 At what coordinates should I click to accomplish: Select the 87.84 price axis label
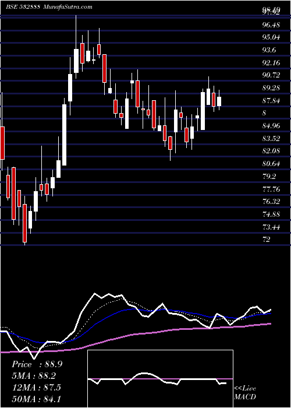pyautogui.click(x=271, y=101)
